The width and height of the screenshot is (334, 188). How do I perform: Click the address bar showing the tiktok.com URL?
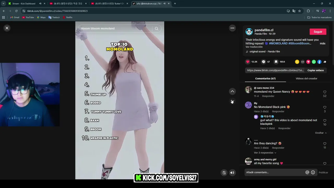pos(154,11)
